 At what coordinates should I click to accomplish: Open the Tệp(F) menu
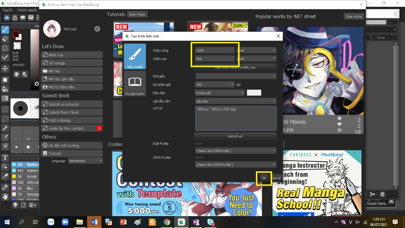tap(8, 10)
